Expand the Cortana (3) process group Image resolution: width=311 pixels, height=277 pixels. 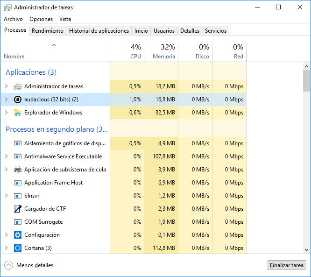tap(6, 248)
